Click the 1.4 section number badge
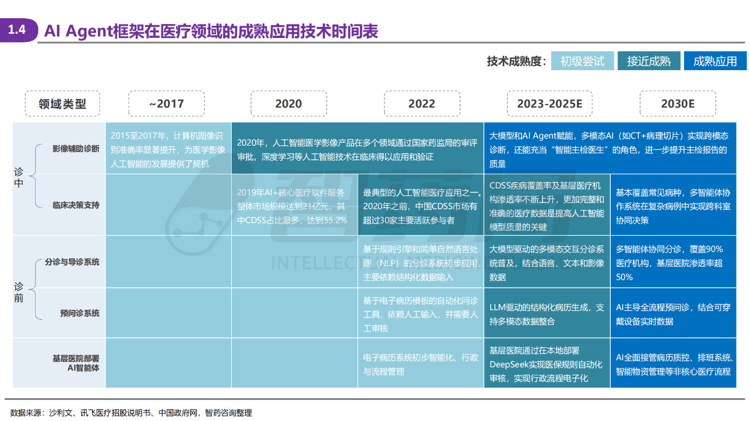749x421 pixels. tap(17, 27)
